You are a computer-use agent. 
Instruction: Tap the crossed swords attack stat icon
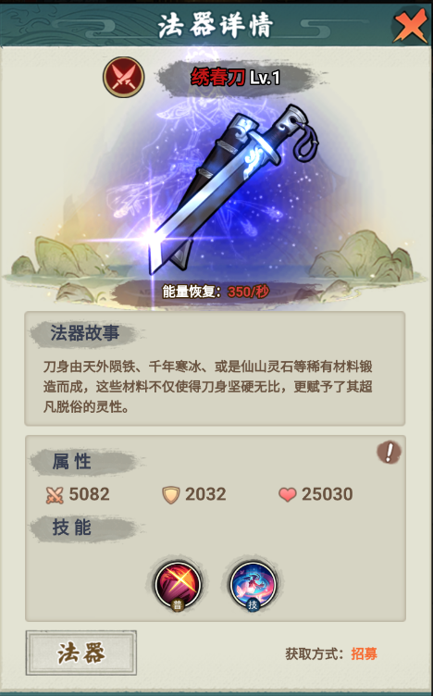(55, 495)
